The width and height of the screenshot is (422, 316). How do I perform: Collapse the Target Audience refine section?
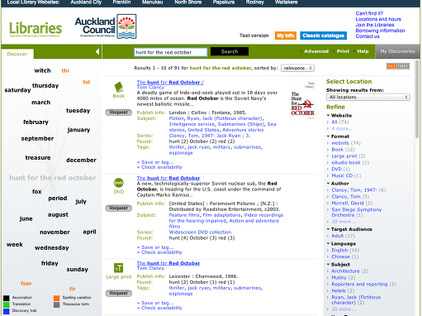point(328,229)
